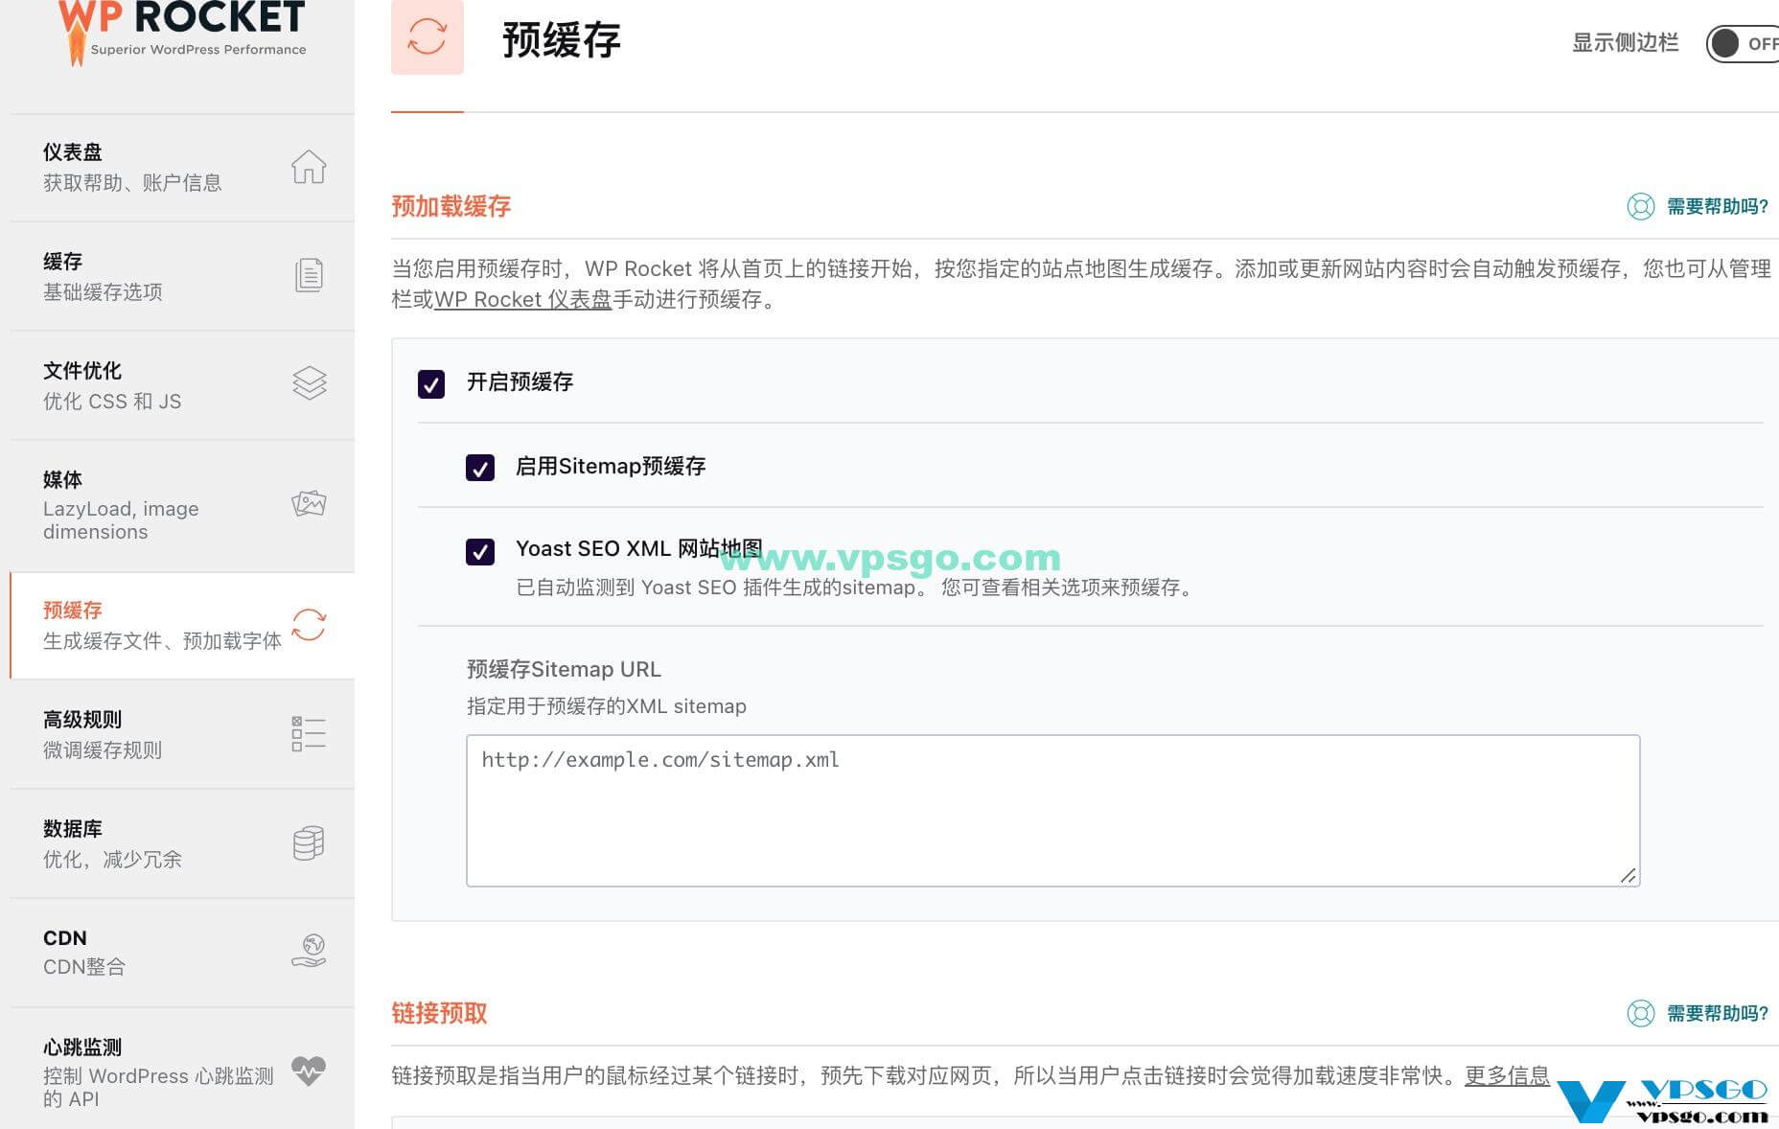
Task: Open the 媒体 menu item
Action: [182, 506]
